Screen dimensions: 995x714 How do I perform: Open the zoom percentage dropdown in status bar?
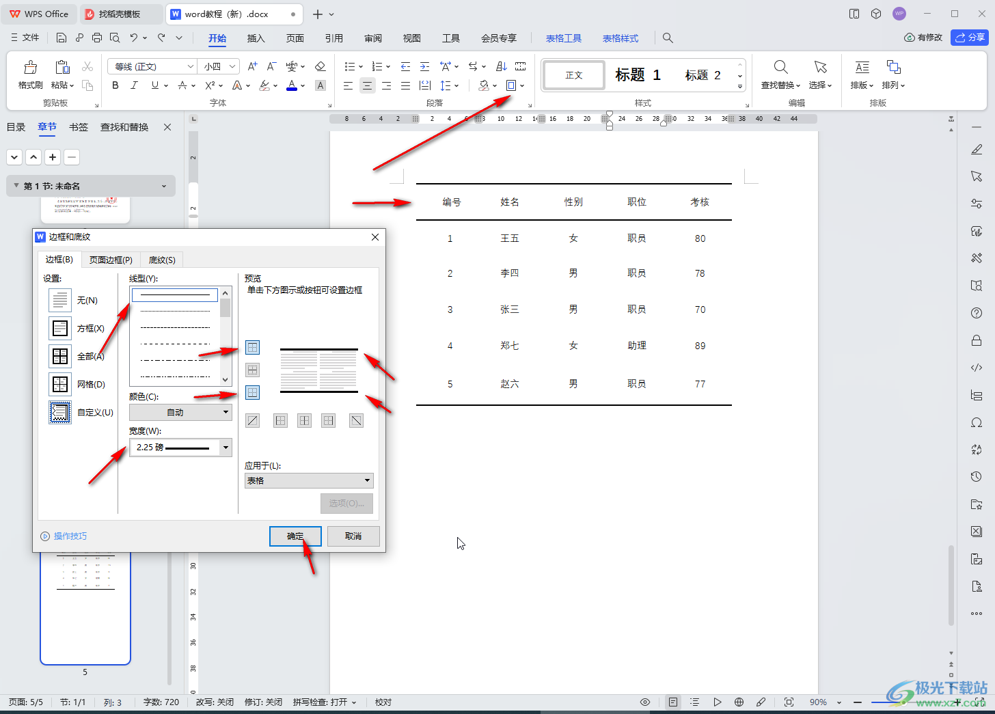[838, 702]
